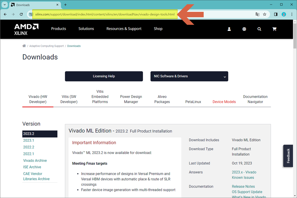The width and height of the screenshot is (297, 198).
Task: Expand NIC Software & Drivers dropdown
Action: click(189, 76)
